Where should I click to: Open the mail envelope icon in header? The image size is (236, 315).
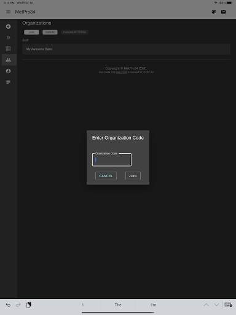(224, 12)
